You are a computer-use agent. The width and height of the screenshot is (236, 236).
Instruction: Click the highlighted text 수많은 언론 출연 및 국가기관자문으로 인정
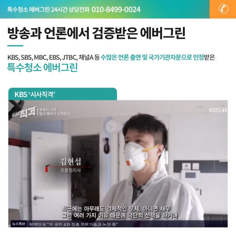point(152,57)
